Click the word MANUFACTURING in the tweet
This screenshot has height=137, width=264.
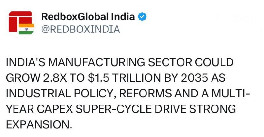coord(96,62)
